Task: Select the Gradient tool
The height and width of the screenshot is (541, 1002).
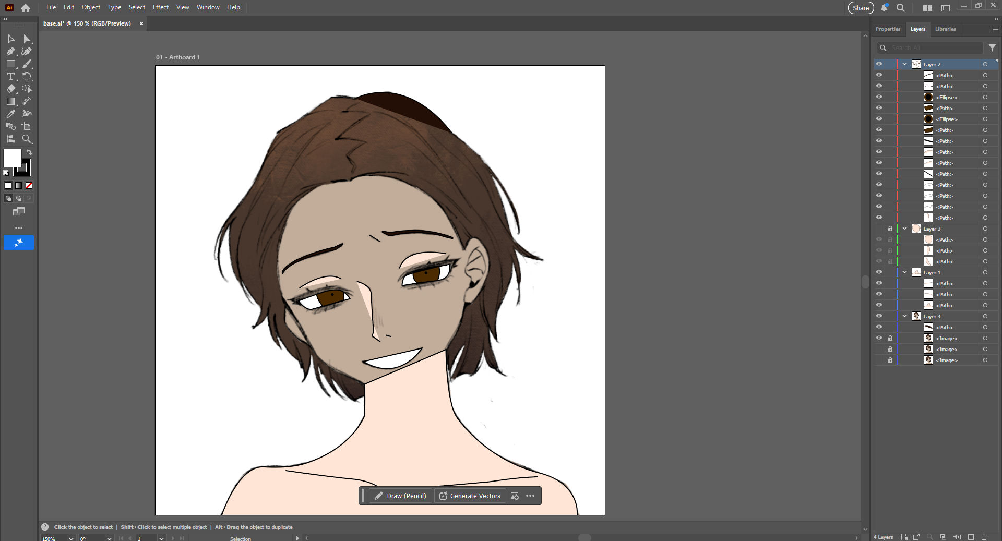Action: (10, 102)
